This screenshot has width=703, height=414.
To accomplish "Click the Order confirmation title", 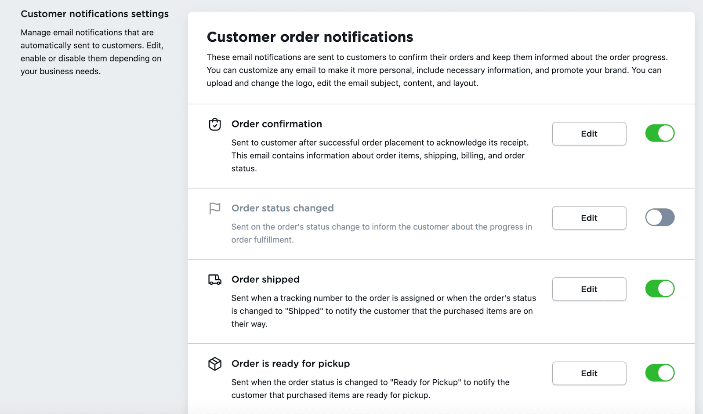I will coord(277,124).
